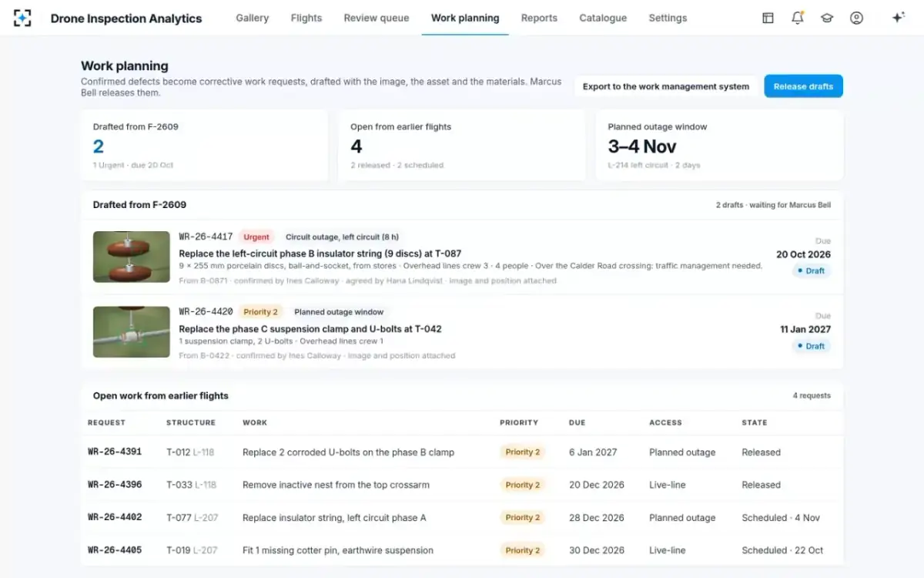Viewport: 924px width, 578px height.
Task: Click the Circuit outage, left circuit (8 h) tag
Action: pyautogui.click(x=342, y=237)
